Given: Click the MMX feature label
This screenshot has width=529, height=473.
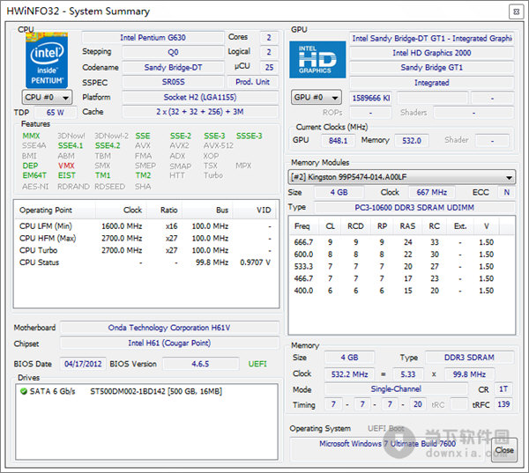Looking at the screenshot, I should pyautogui.click(x=31, y=136).
